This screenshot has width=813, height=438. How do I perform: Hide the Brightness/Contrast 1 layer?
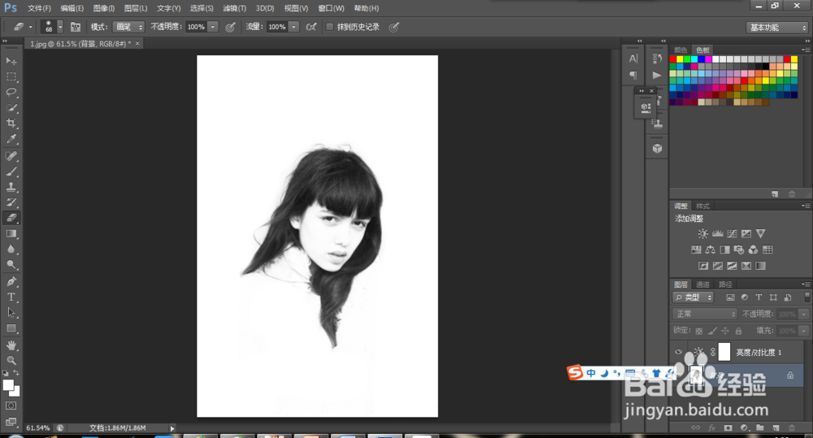(x=678, y=352)
